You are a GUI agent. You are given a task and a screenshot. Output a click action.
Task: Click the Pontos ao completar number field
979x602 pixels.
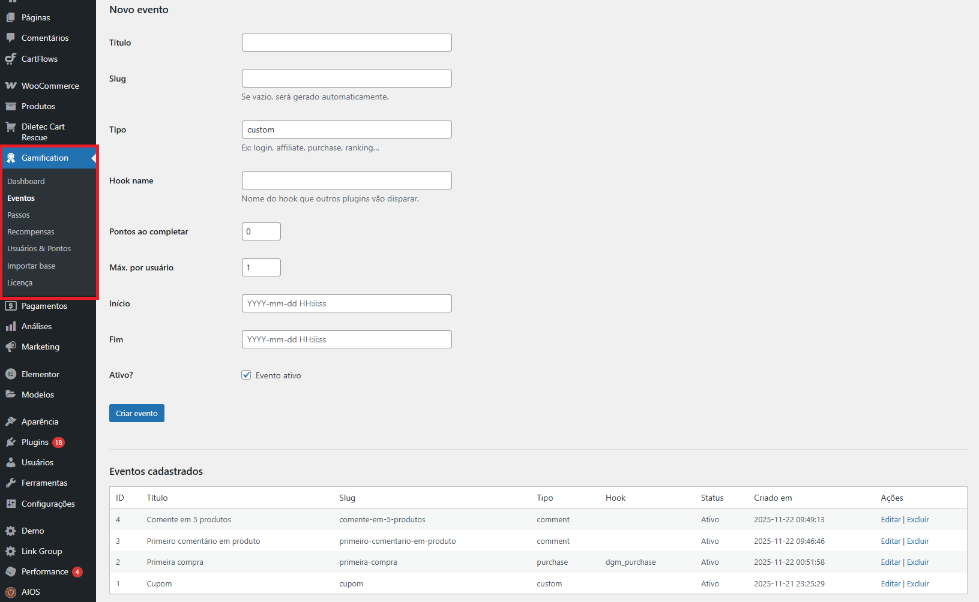(x=261, y=231)
